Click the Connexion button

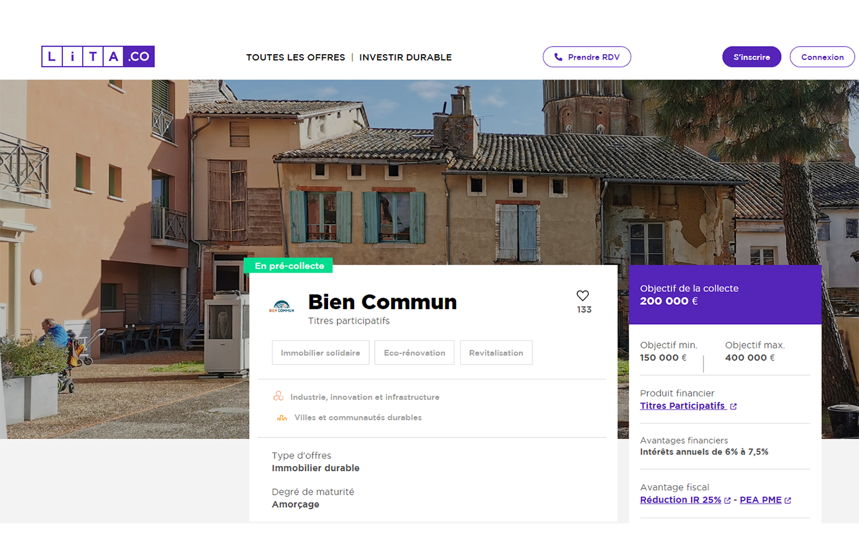[822, 57]
